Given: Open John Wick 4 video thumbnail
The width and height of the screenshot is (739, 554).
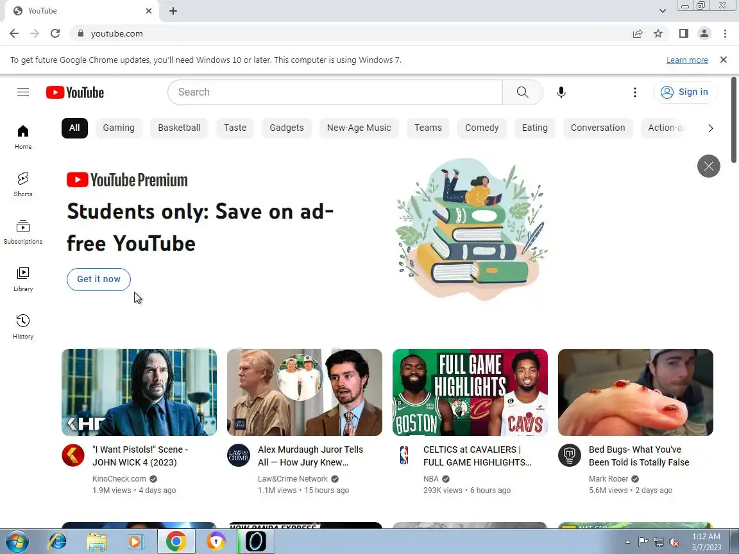Looking at the screenshot, I should pyautogui.click(x=139, y=392).
